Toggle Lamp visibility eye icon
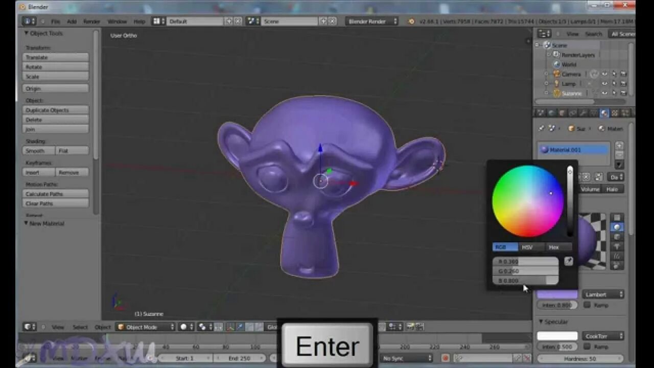The width and height of the screenshot is (654, 368). [x=604, y=84]
